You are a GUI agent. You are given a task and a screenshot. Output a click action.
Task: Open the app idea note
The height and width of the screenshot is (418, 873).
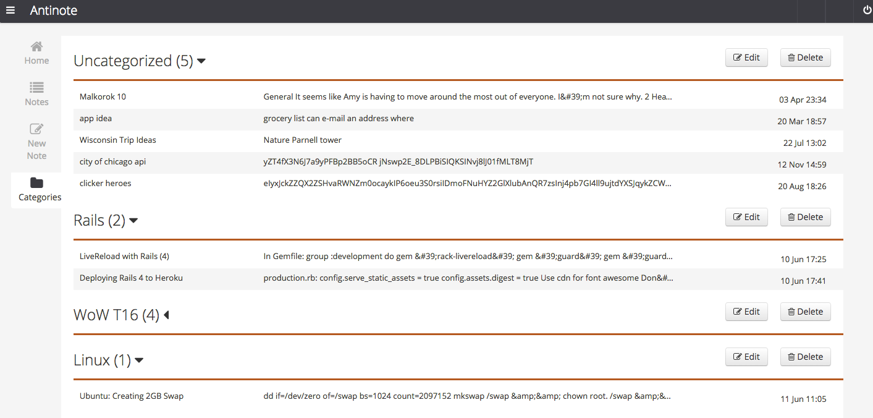[x=96, y=118]
